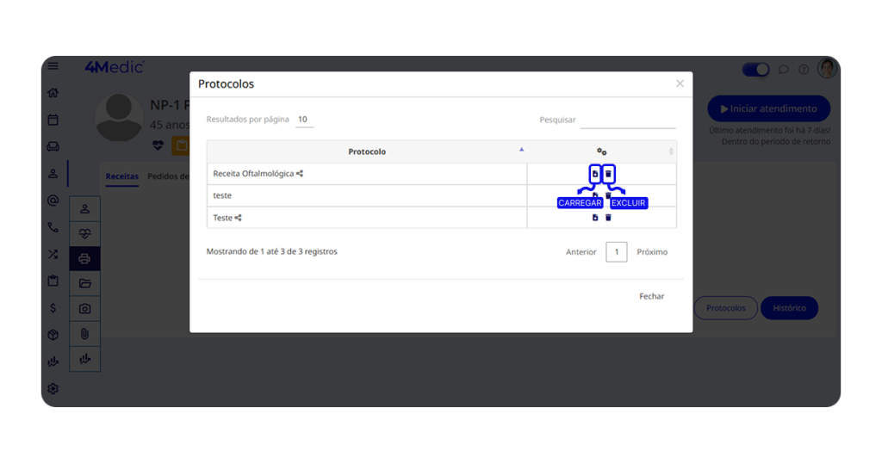Toggle the switch in the top header
This screenshot has width=882, height=463.
tap(755, 70)
